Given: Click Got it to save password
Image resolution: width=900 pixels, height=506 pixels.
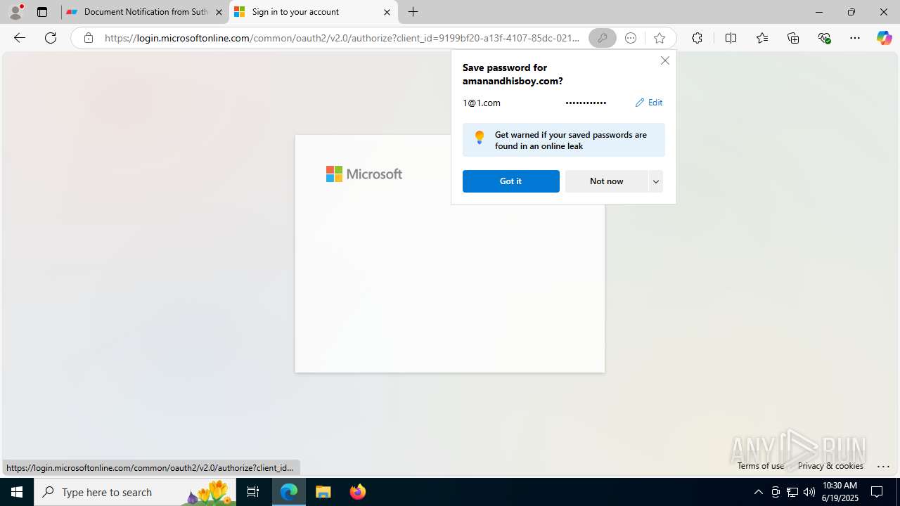Looking at the screenshot, I should coord(511,181).
